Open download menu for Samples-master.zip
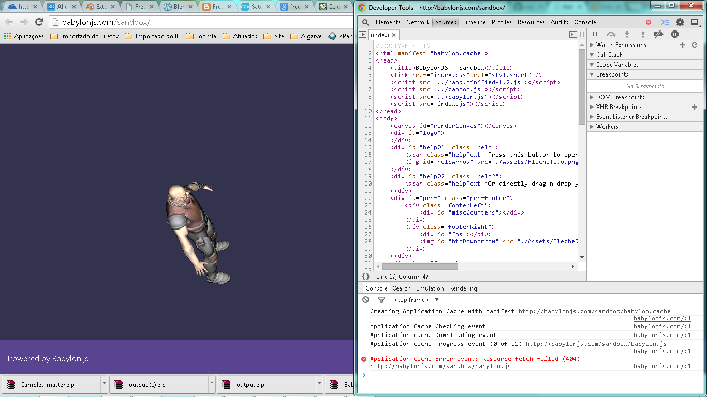 click(x=104, y=385)
